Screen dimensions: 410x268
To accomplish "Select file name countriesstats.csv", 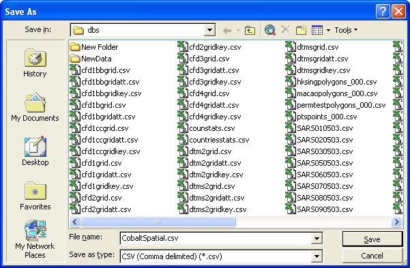I will [219, 140].
